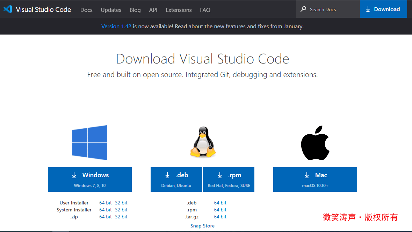Click the Visual Studio Code logo icon
Screen dimensions: 412x232
tap(8, 9)
